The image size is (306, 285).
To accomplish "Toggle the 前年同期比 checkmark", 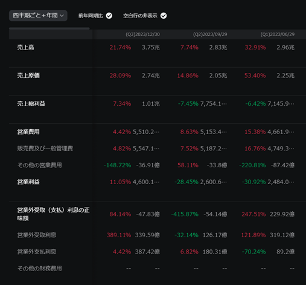I will tap(109, 16).
